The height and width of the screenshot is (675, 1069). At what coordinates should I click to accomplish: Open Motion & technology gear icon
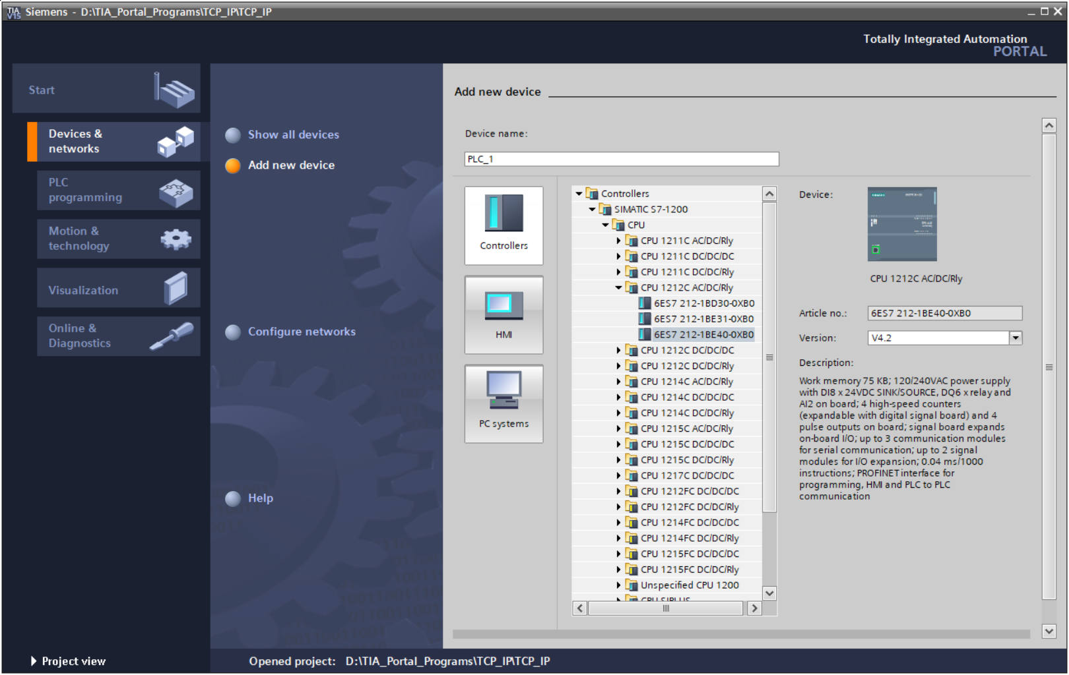176,239
